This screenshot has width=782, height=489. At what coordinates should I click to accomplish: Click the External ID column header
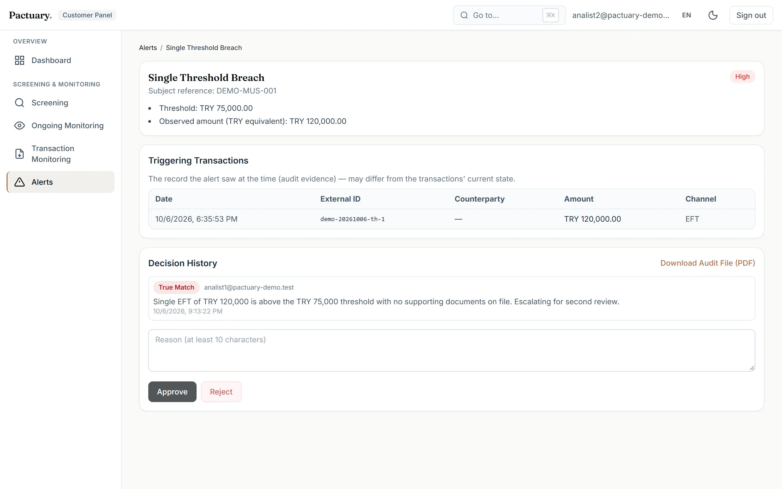(x=340, y=199)
